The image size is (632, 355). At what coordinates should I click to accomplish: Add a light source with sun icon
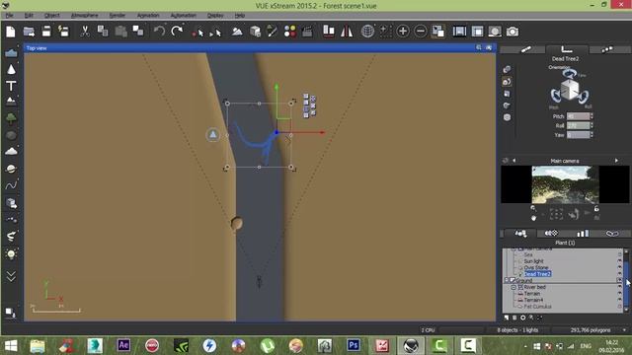click(x=11, y=254)
